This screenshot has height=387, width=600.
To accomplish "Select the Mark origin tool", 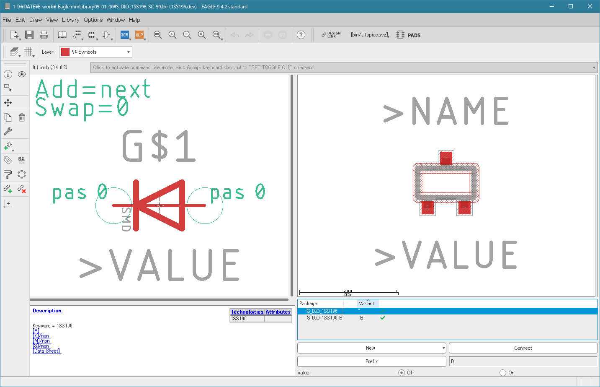I will coord(8,204).
